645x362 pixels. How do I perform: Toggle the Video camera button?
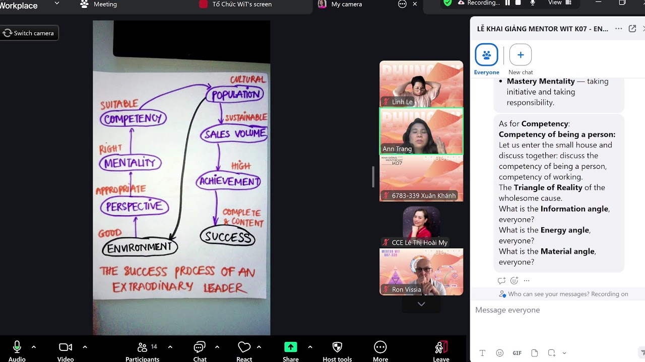(x=66, y=351)
